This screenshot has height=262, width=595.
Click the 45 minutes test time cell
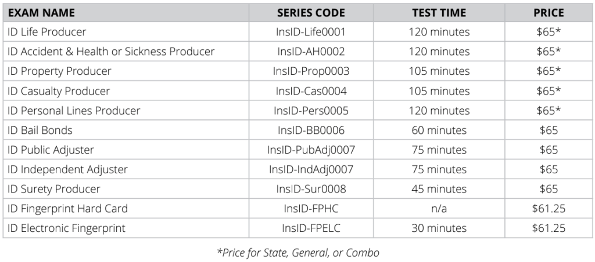(439, 189)
